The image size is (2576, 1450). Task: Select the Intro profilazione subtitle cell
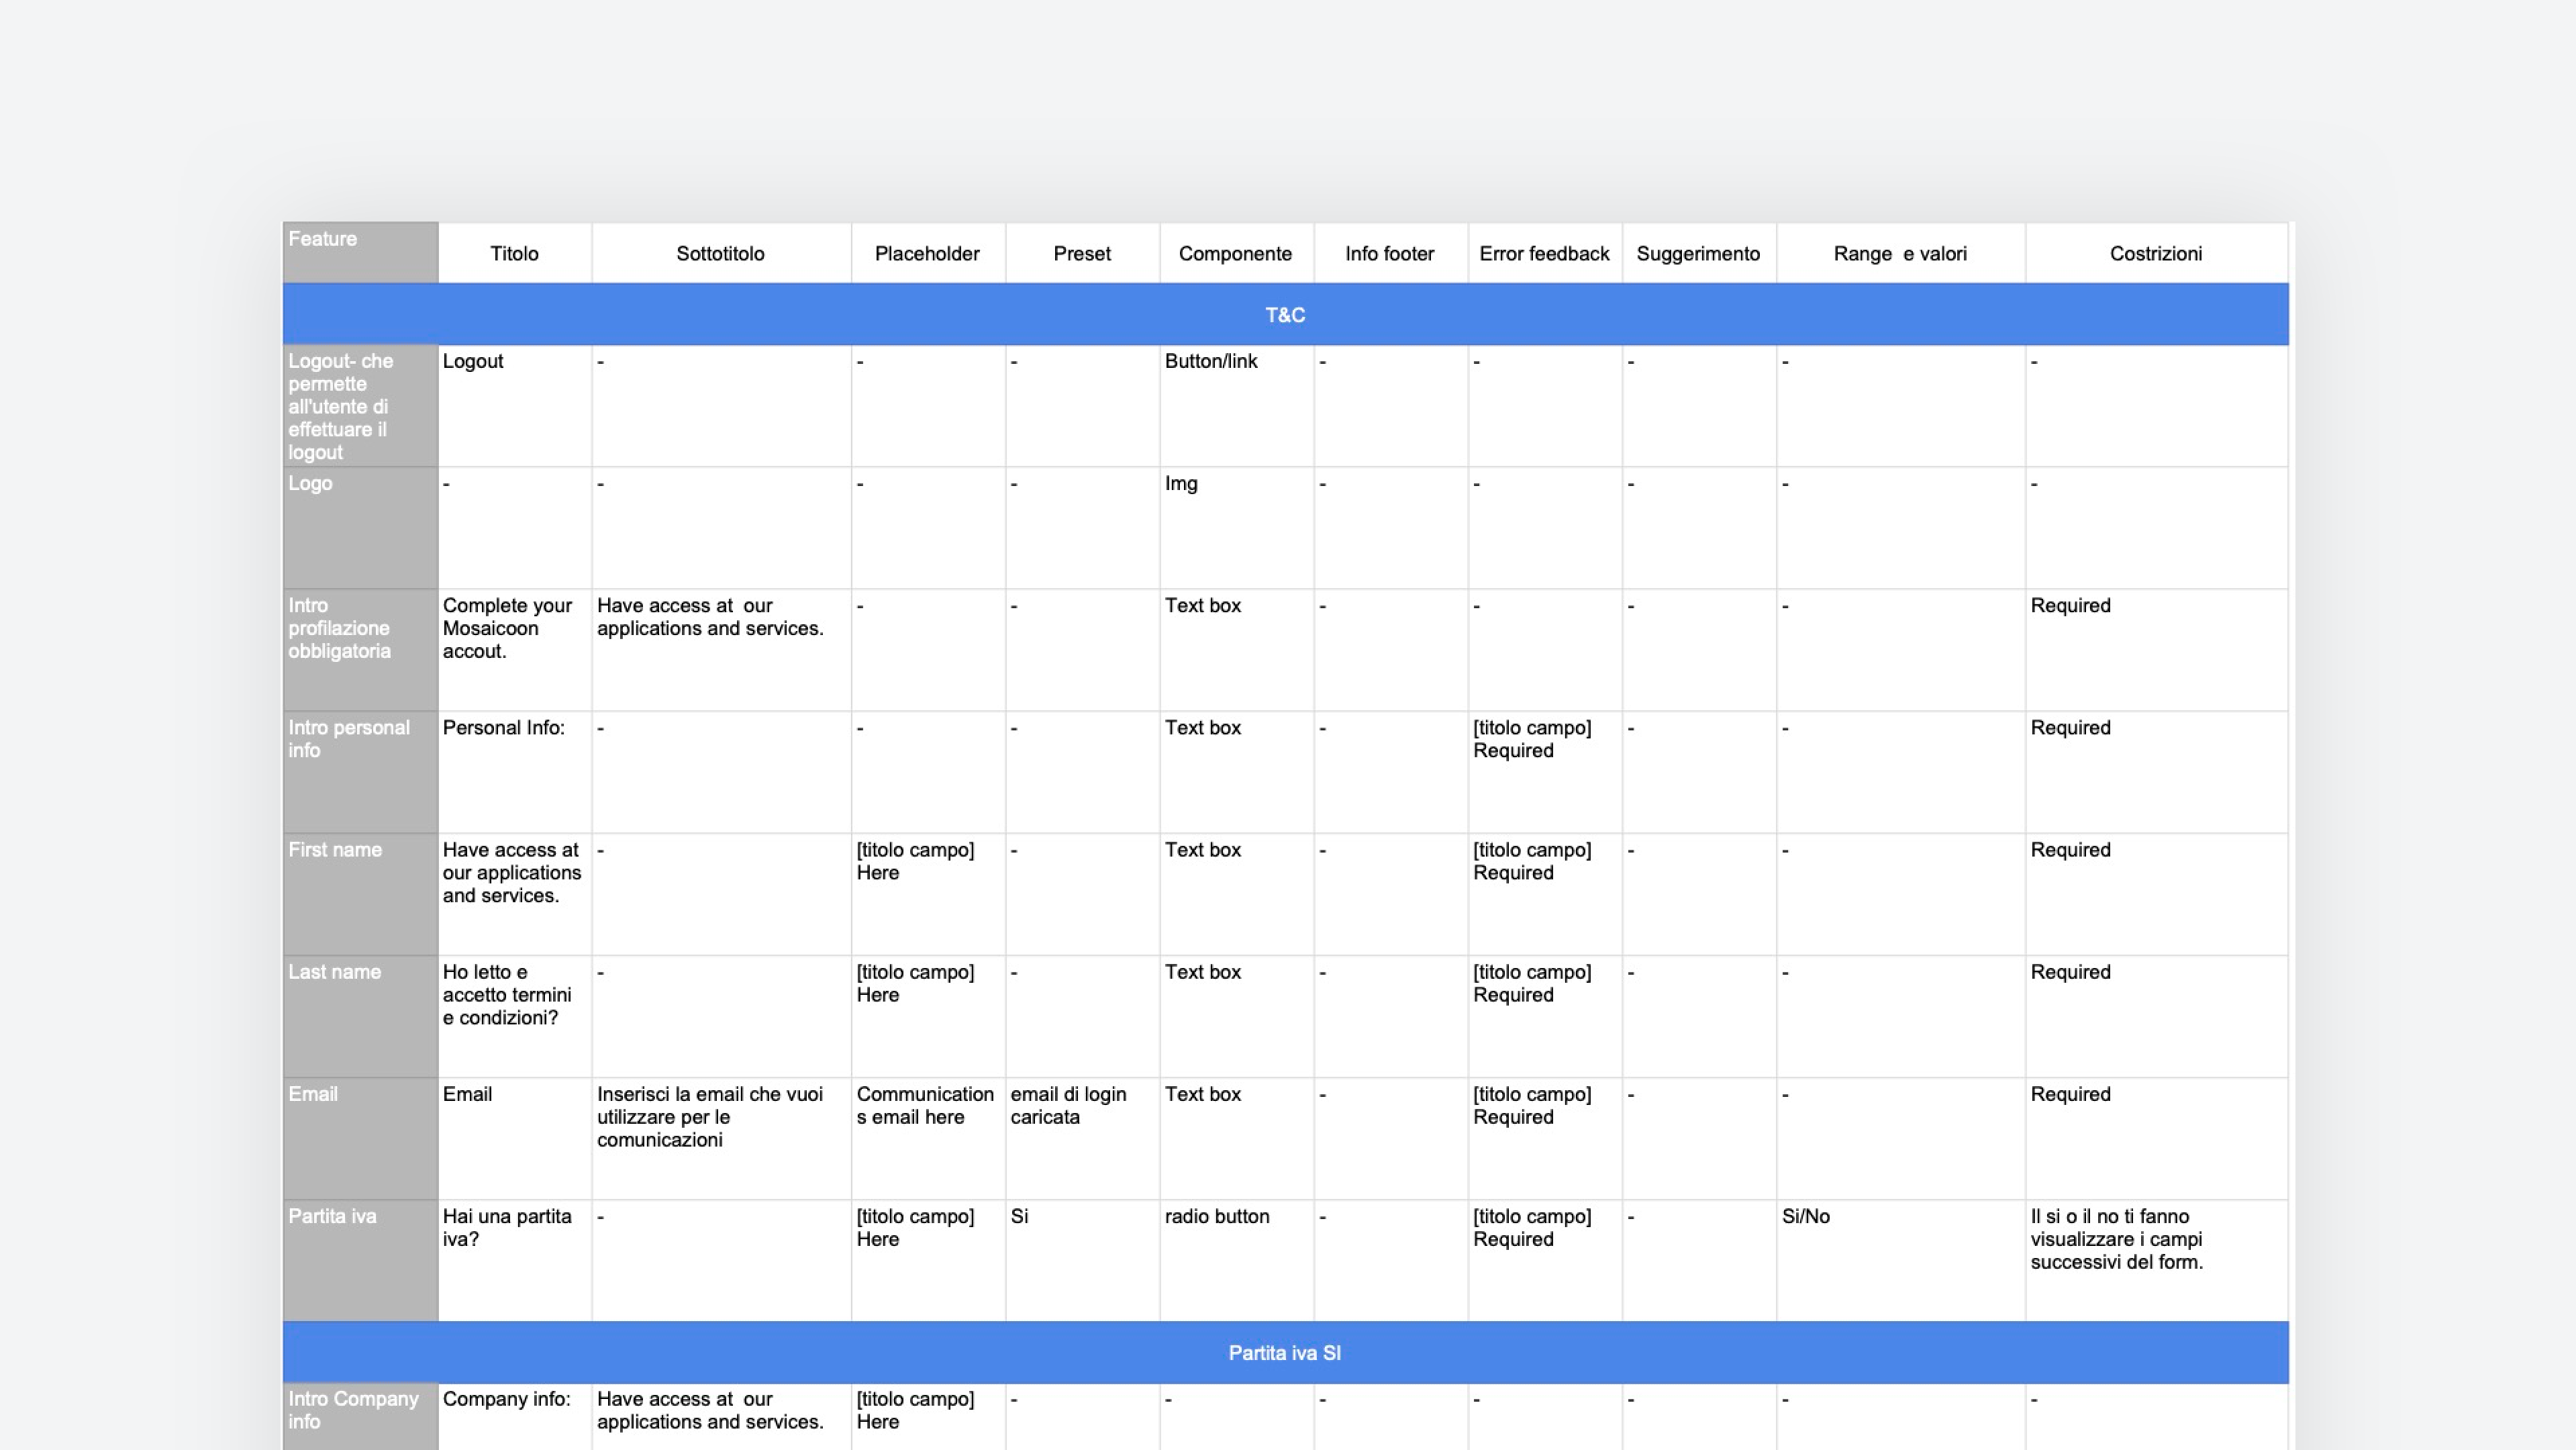click(x=721, y=650)
